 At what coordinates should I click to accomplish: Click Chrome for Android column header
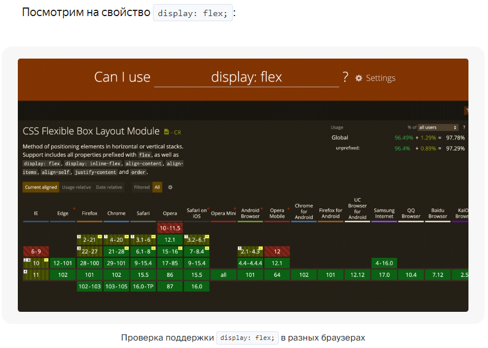tap(303, 211)
